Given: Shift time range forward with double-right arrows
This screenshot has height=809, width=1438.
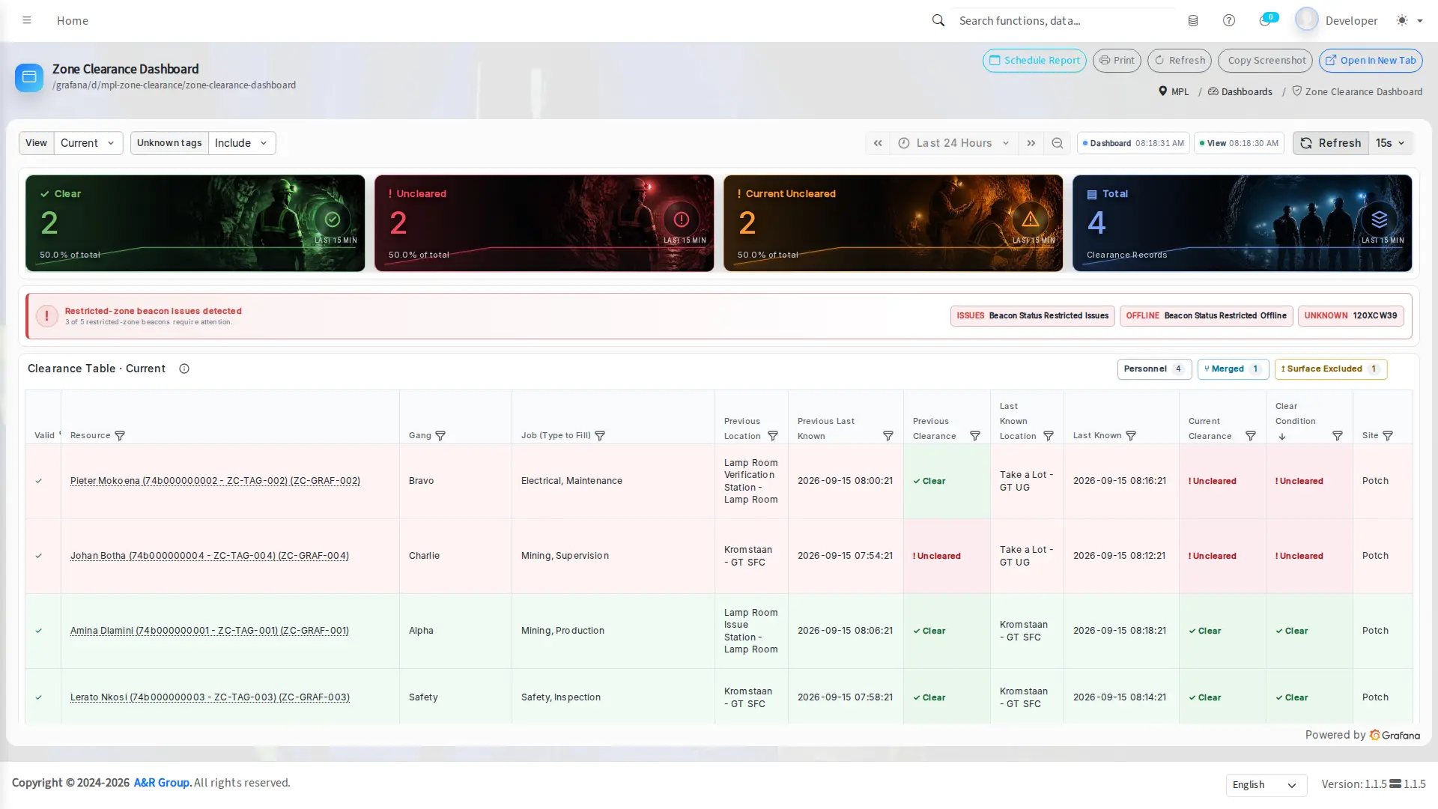Looking at the screenshot, I should 1031,143.
